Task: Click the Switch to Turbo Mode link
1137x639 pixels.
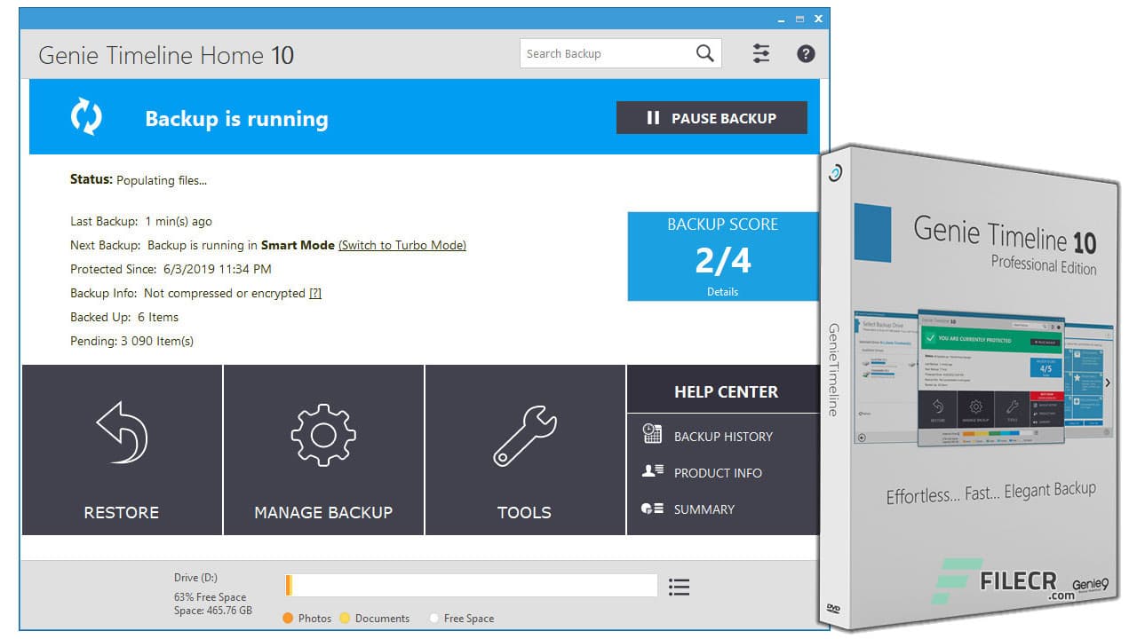Action: point(402,245)
